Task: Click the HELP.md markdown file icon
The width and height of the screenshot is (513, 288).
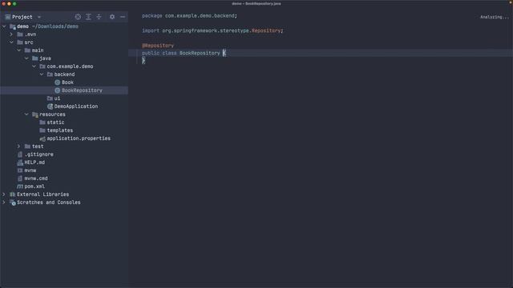Action: 20,162
